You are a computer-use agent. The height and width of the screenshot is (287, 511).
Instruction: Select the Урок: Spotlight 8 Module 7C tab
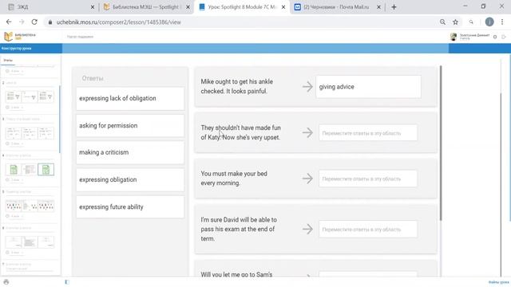(x=242, y=7)
